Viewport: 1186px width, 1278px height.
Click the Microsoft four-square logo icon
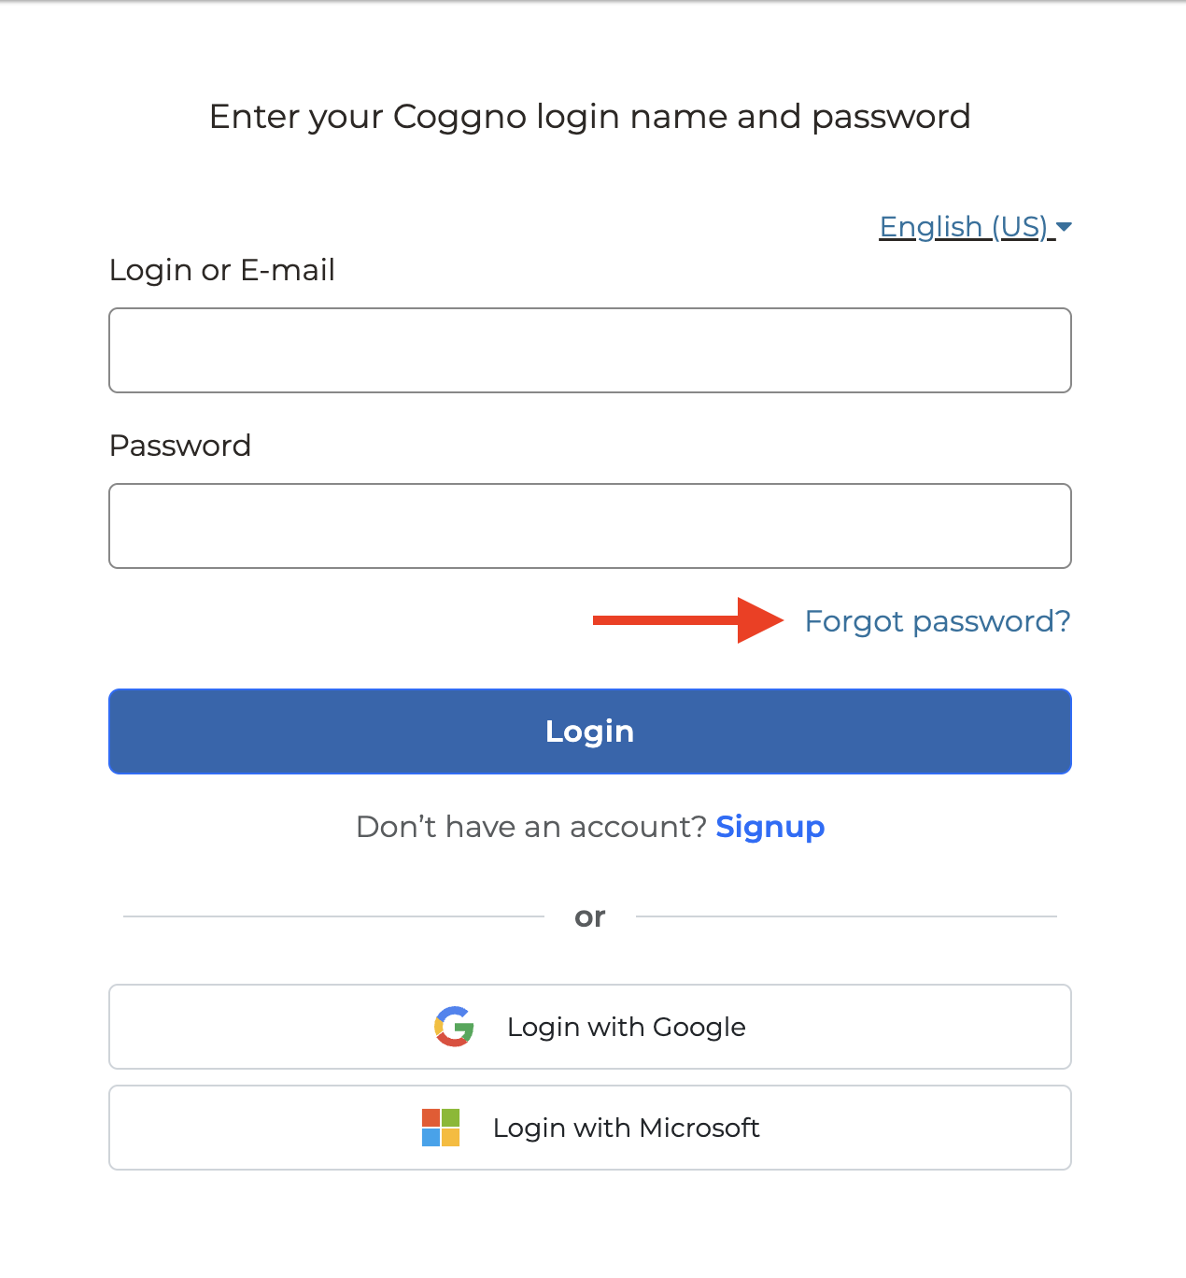click(x=441, y=1128)
